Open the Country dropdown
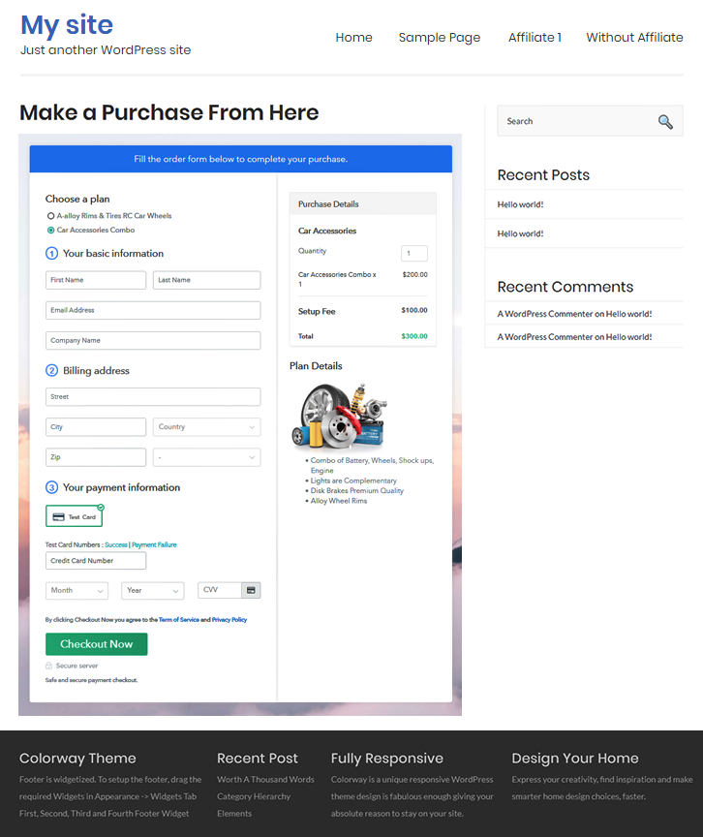Screen dimensions: 703x837 pyautogui.click(x=206, y=427)
